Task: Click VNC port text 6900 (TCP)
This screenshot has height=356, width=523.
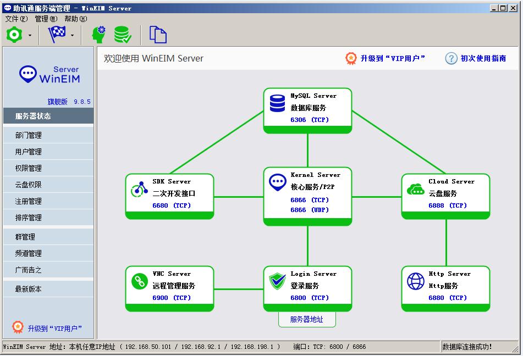Action: pos(172,298)
